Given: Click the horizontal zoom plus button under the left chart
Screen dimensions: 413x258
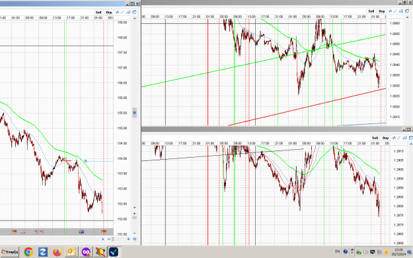Looking at the screenshot, I should coord(129,239).
